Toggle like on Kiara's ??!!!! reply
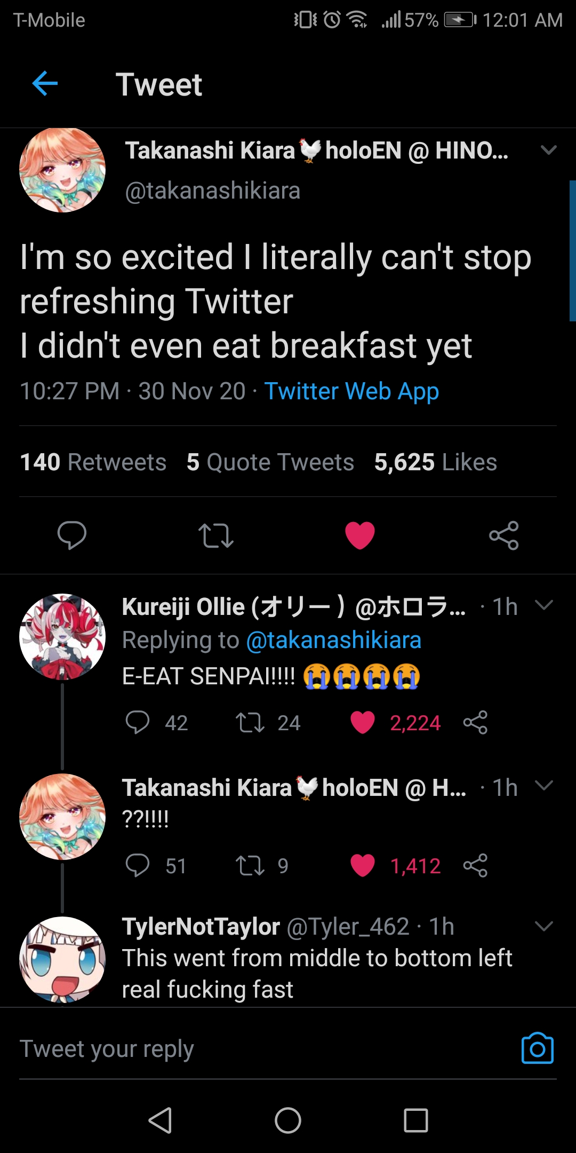The width and height of the screenshot is (576, 1153). click(363, 865)
